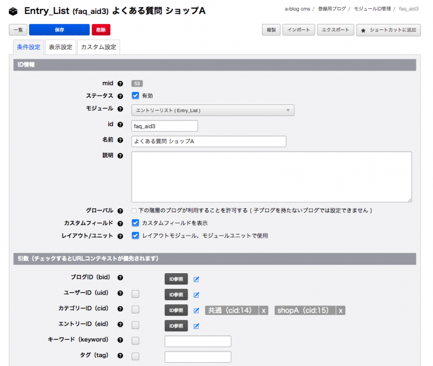Remove the 共通 (cid:14) category tag

point(264,310)
